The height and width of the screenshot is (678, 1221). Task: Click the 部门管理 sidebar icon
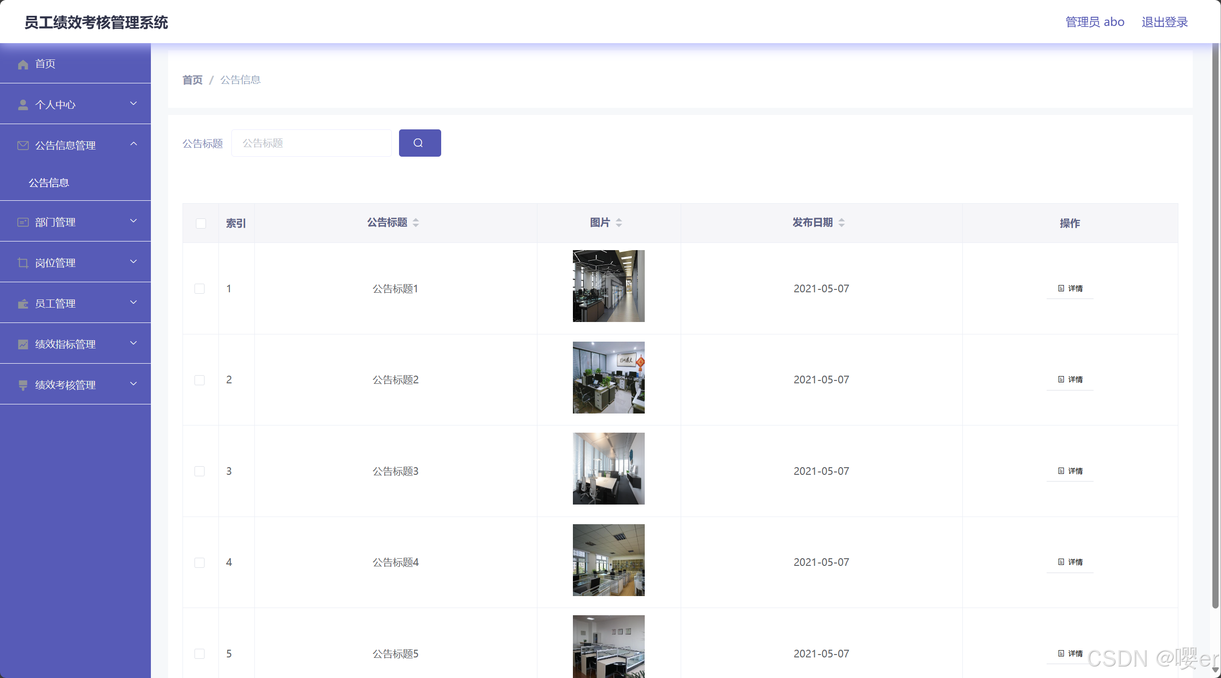23,222
